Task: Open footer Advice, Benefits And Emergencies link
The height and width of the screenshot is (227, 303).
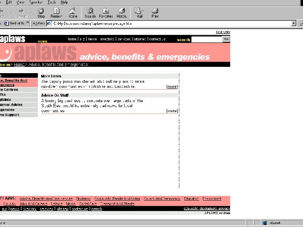Action: [46, 198]
